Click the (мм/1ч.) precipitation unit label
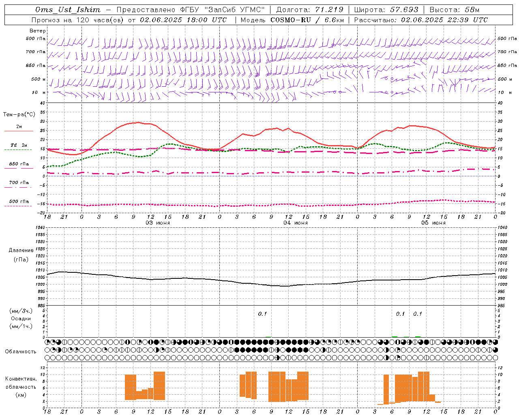Image resolution: width=519 pixels, height=415 pixels. tap(21, 326)
